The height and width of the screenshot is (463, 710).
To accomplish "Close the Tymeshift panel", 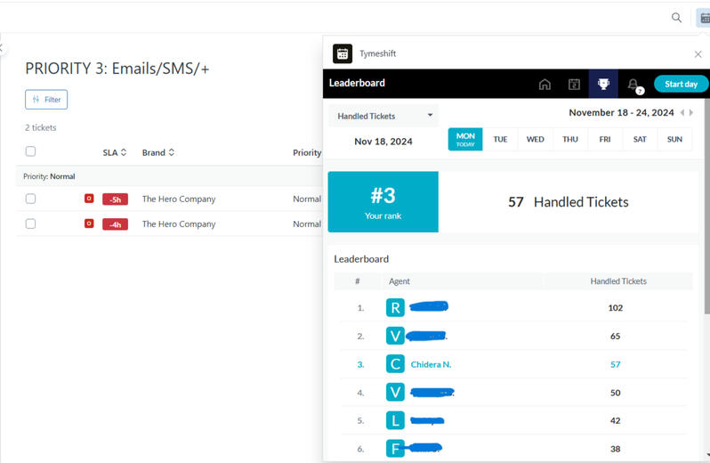I will (x=698, y=54).
